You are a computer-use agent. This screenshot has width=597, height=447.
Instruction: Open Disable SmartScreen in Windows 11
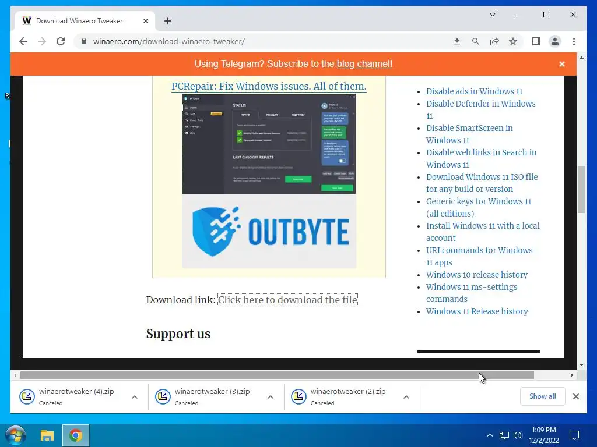[x=469, y=134]
